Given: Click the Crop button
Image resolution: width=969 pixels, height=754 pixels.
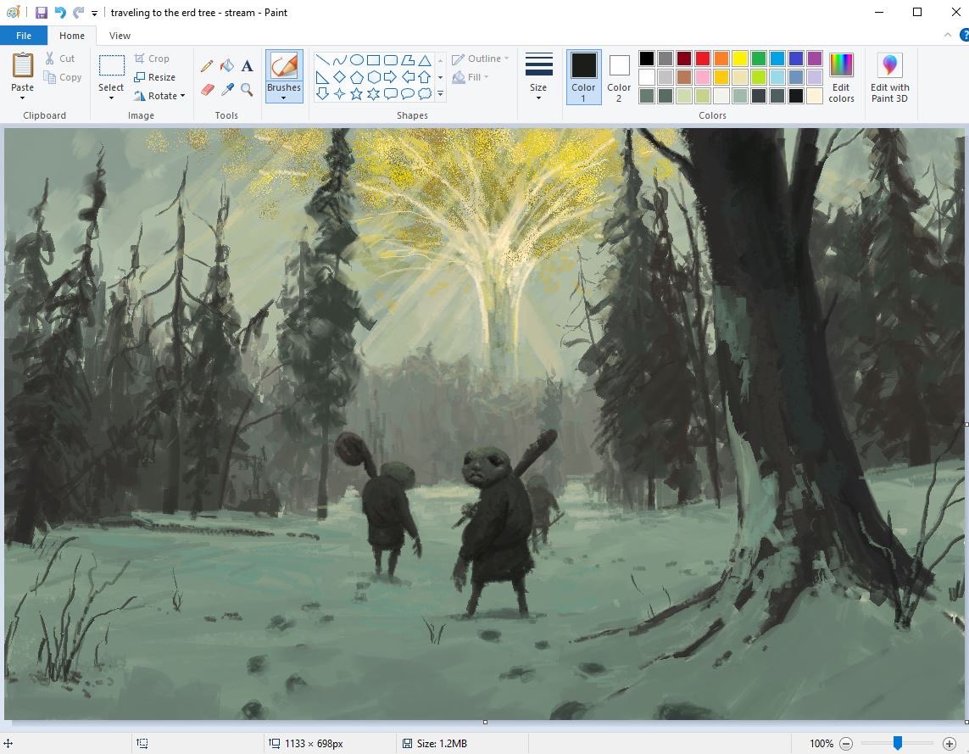Looking at the screenshot, I should [152, 59].
